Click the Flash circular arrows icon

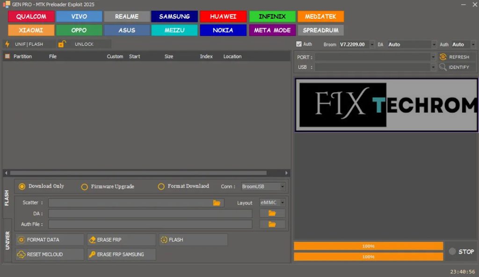click(x=164, y=240)
